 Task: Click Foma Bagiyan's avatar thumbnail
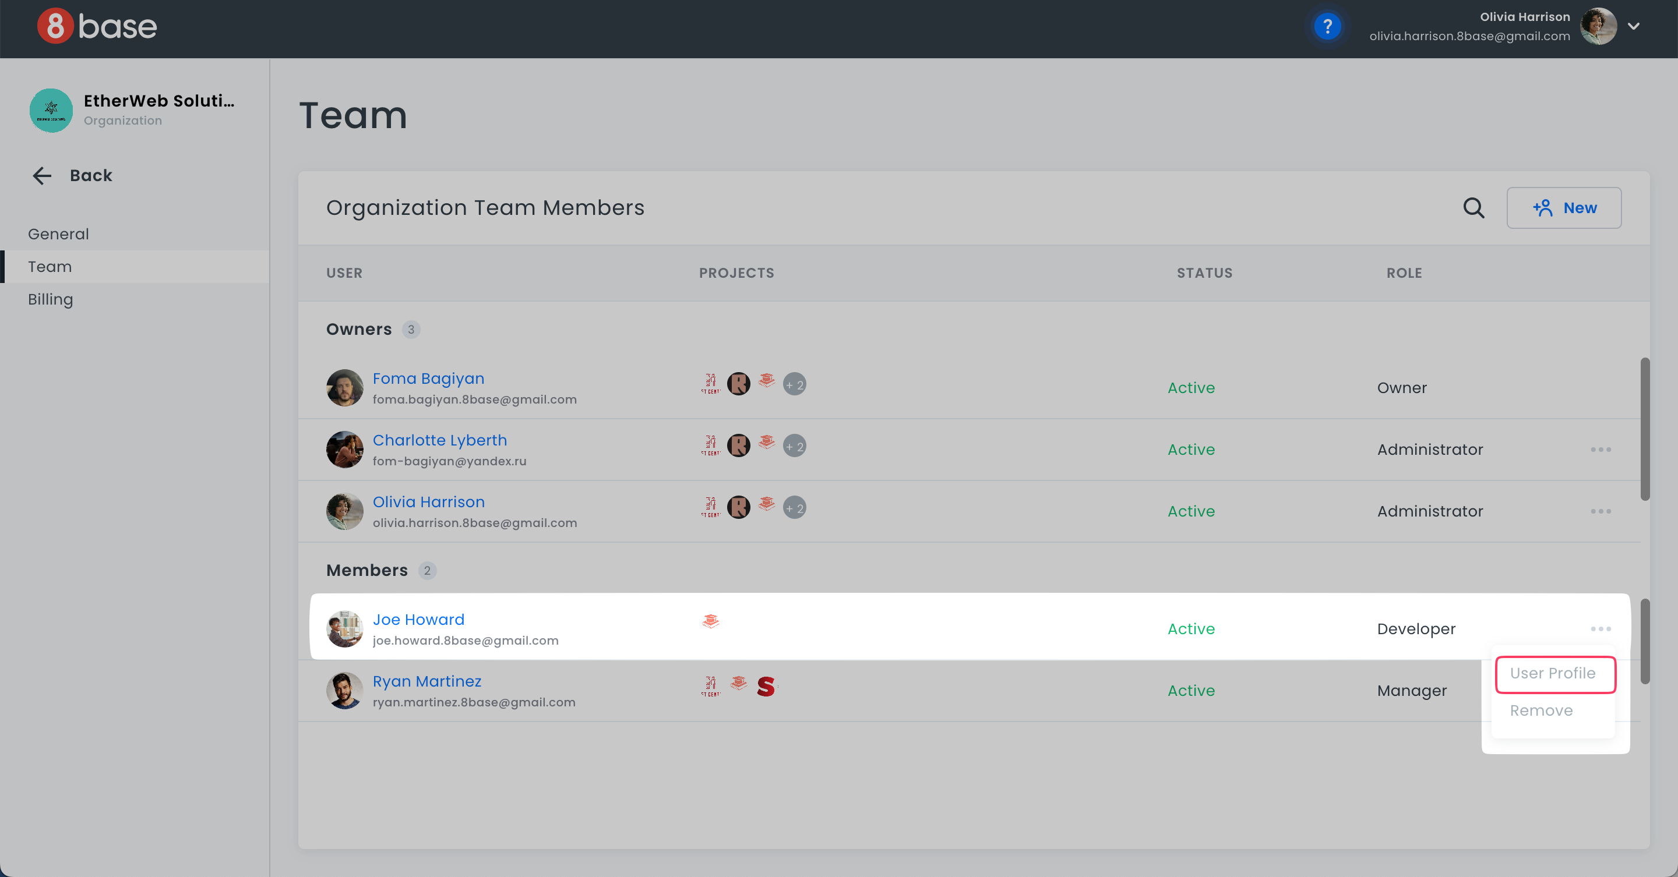click(344, 387)
